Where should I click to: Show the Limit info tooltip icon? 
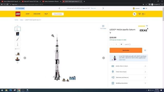pyautogui.click(x=130, y=44)
